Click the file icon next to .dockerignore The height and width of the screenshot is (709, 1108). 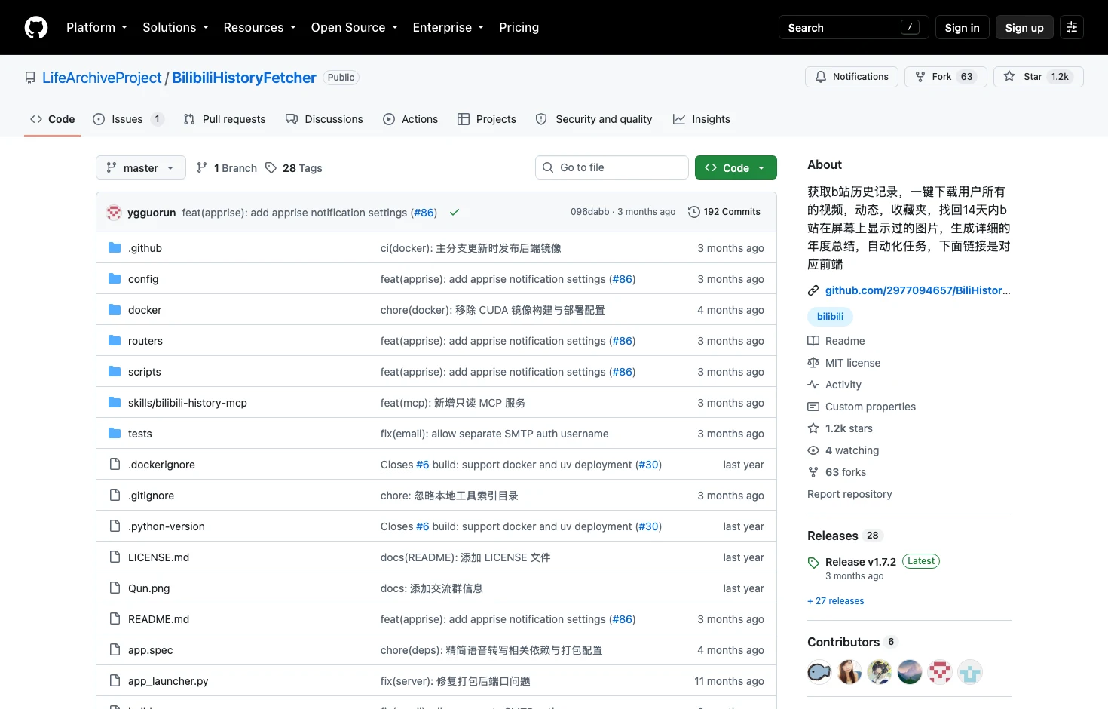[x=115, y=464]
